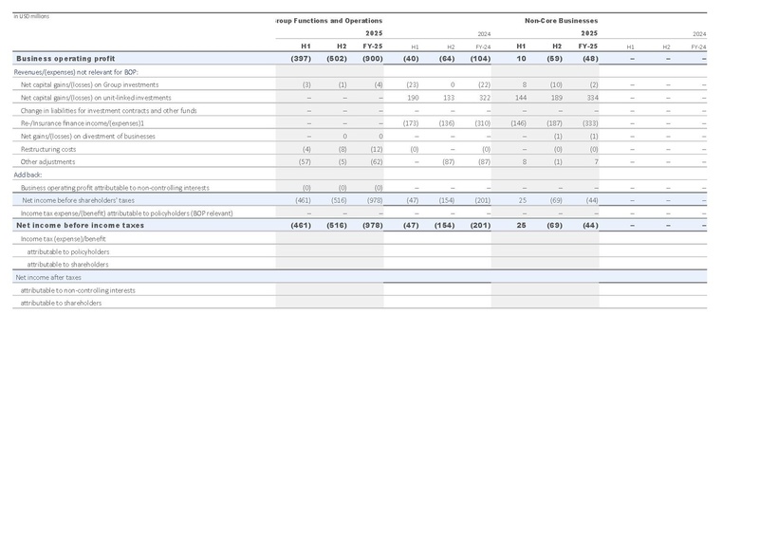Screen dimensions: 759x537
Task: Click bold (44) in Net income before income taxes row
Action: tap(590, 226)
